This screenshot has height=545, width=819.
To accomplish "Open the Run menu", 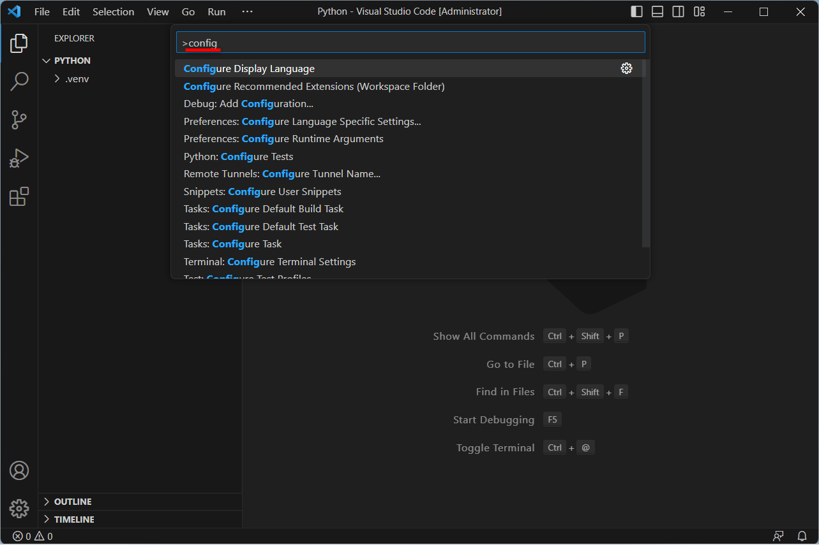I will click(216, 11).
